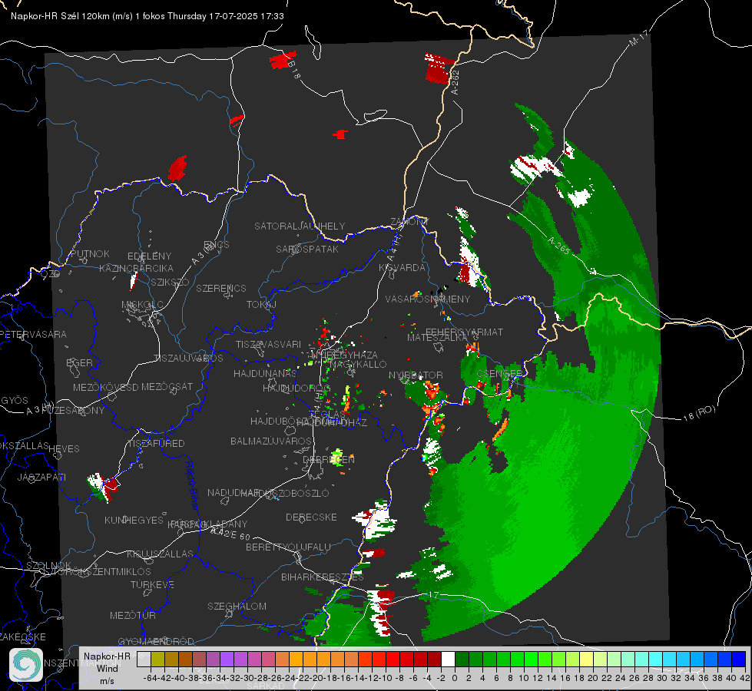Click the FEHÉRGYARMAT town label
Screen dimensions: 752x691
click(x=464, y=332)
